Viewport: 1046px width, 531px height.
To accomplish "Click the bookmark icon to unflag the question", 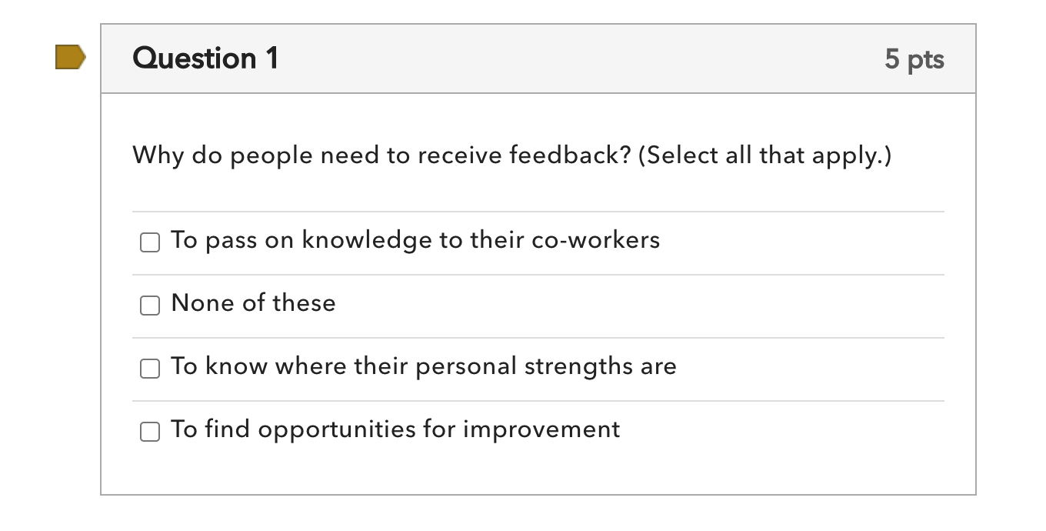I will click(70, 57).
